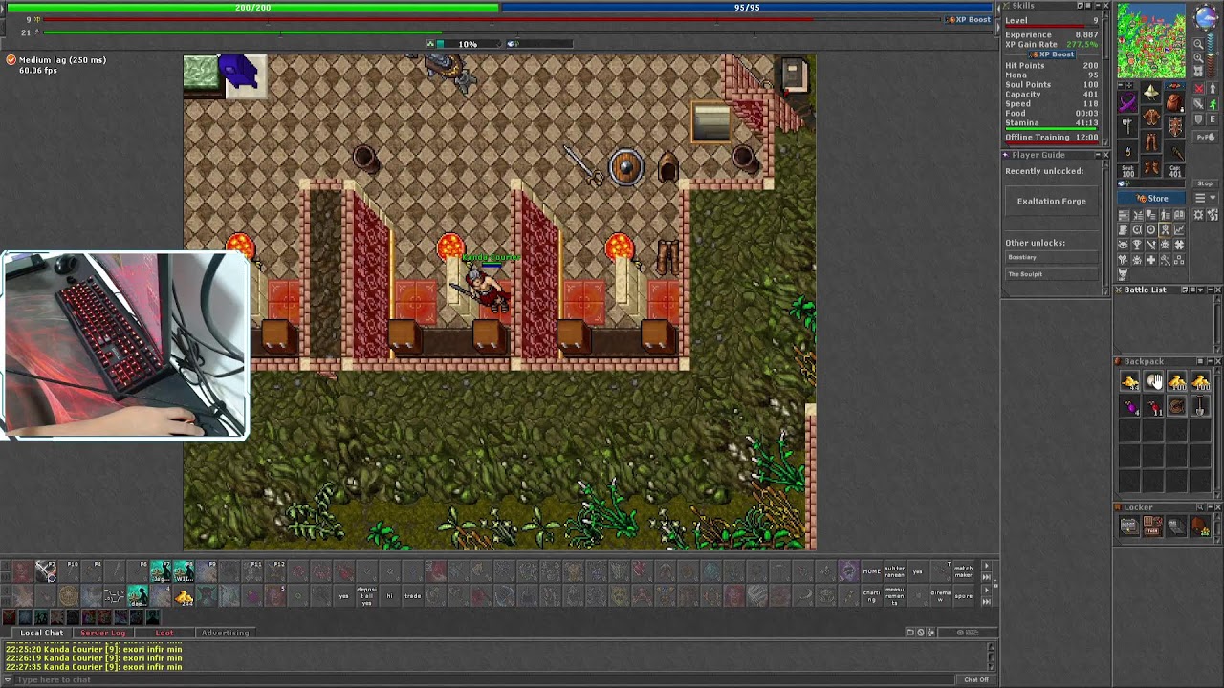Switch to the Local Chat tab
Screen dimensions: 1224x688
coord(42,633)
